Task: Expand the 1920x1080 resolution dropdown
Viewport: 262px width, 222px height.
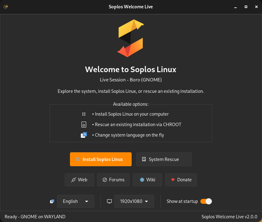Action: point(134,201)
